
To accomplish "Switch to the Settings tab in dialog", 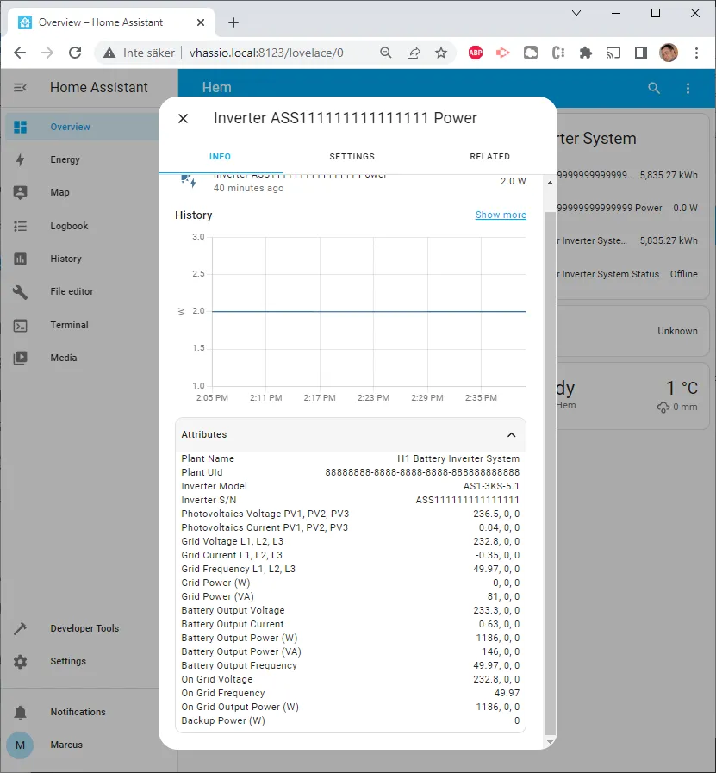I will 352,157.
